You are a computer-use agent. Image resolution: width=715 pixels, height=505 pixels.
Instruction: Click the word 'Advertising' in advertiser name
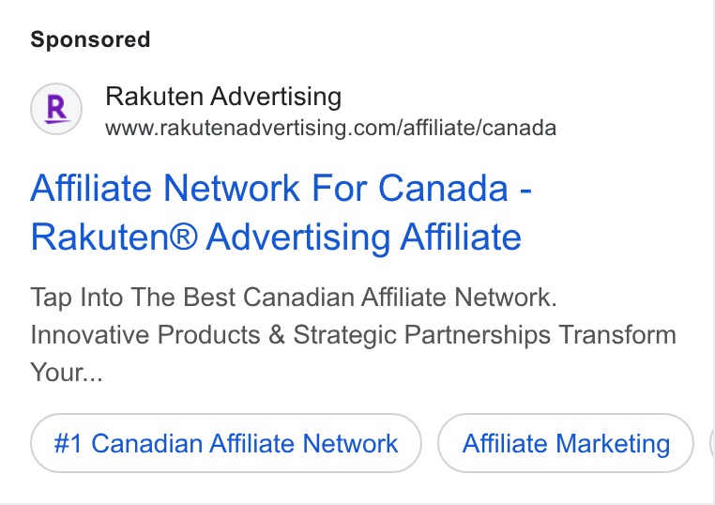click(276, 98)
